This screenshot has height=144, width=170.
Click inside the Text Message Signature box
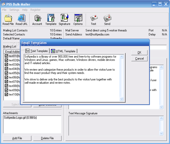pyautogui.click(x=114, y=126)
